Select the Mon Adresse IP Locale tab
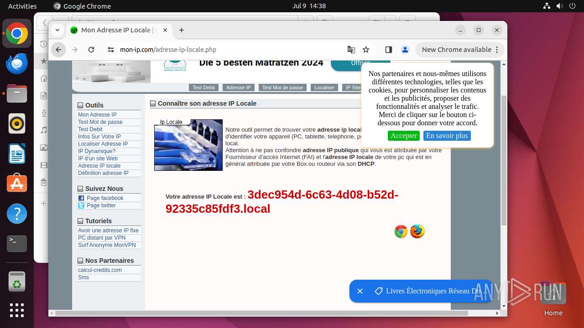This screenshot has height=328, width=584. pos(119,30)
